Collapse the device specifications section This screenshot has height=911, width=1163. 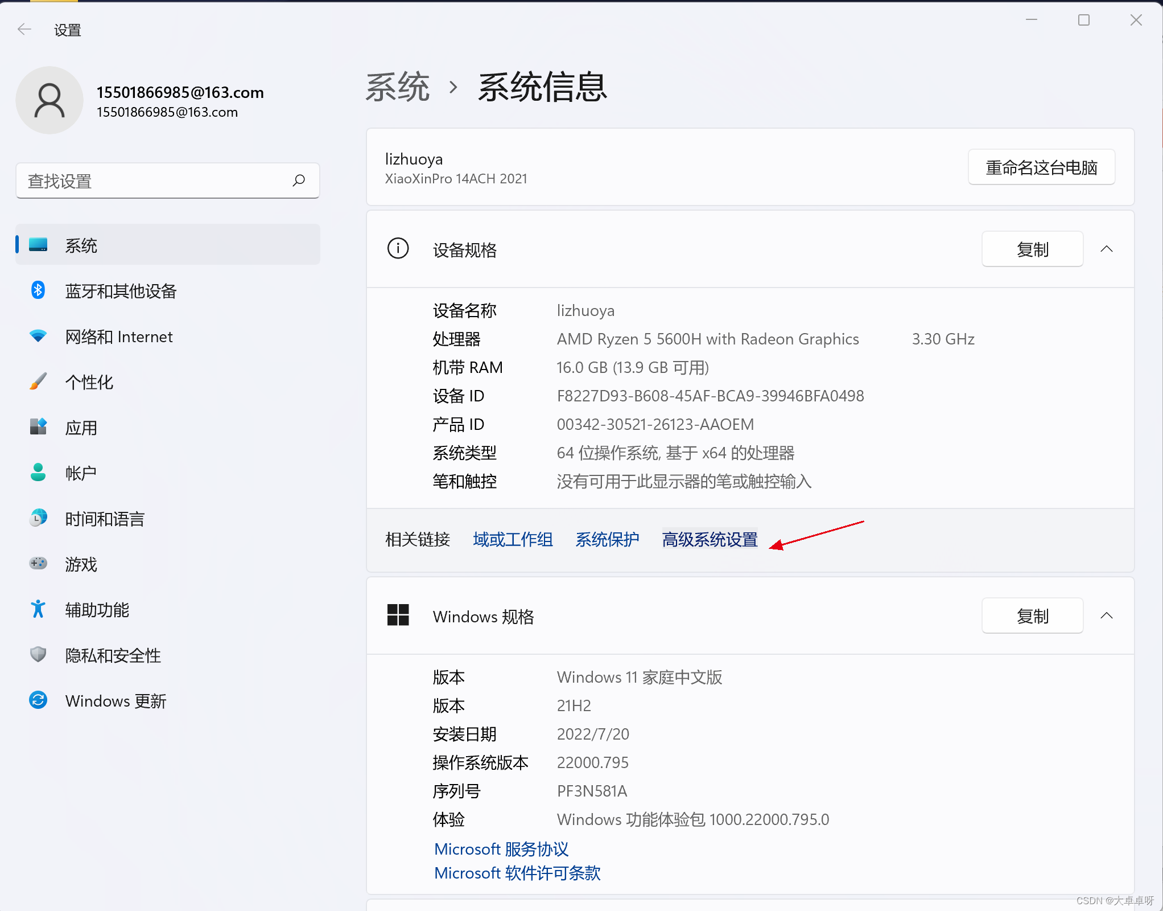click(x=1107, y=249)
